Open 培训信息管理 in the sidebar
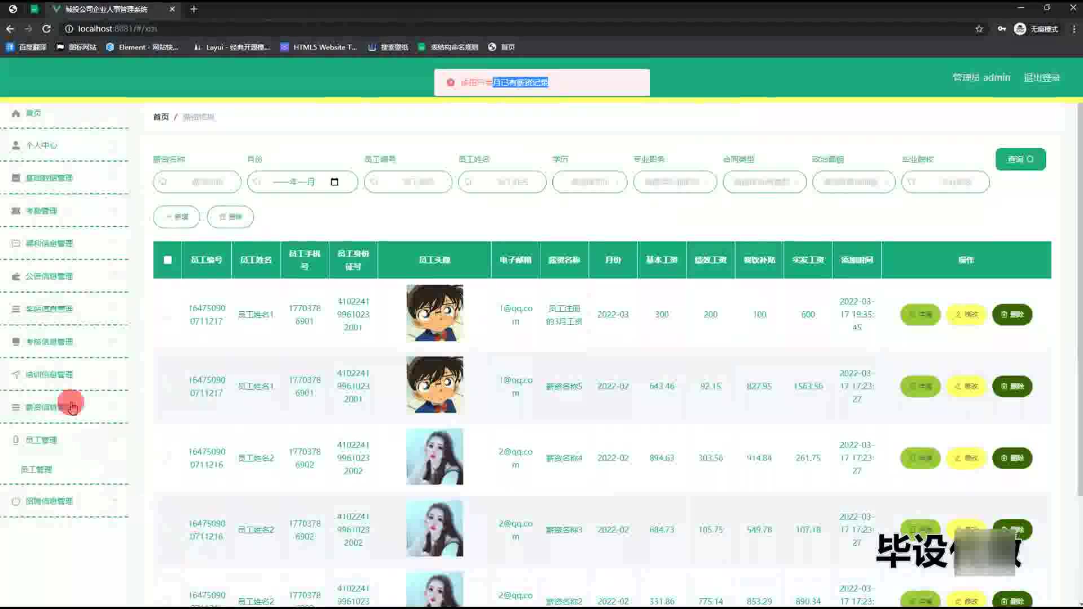Image resolution: width=1083 pixels, height=609 pixels. [x=50, y=374]
